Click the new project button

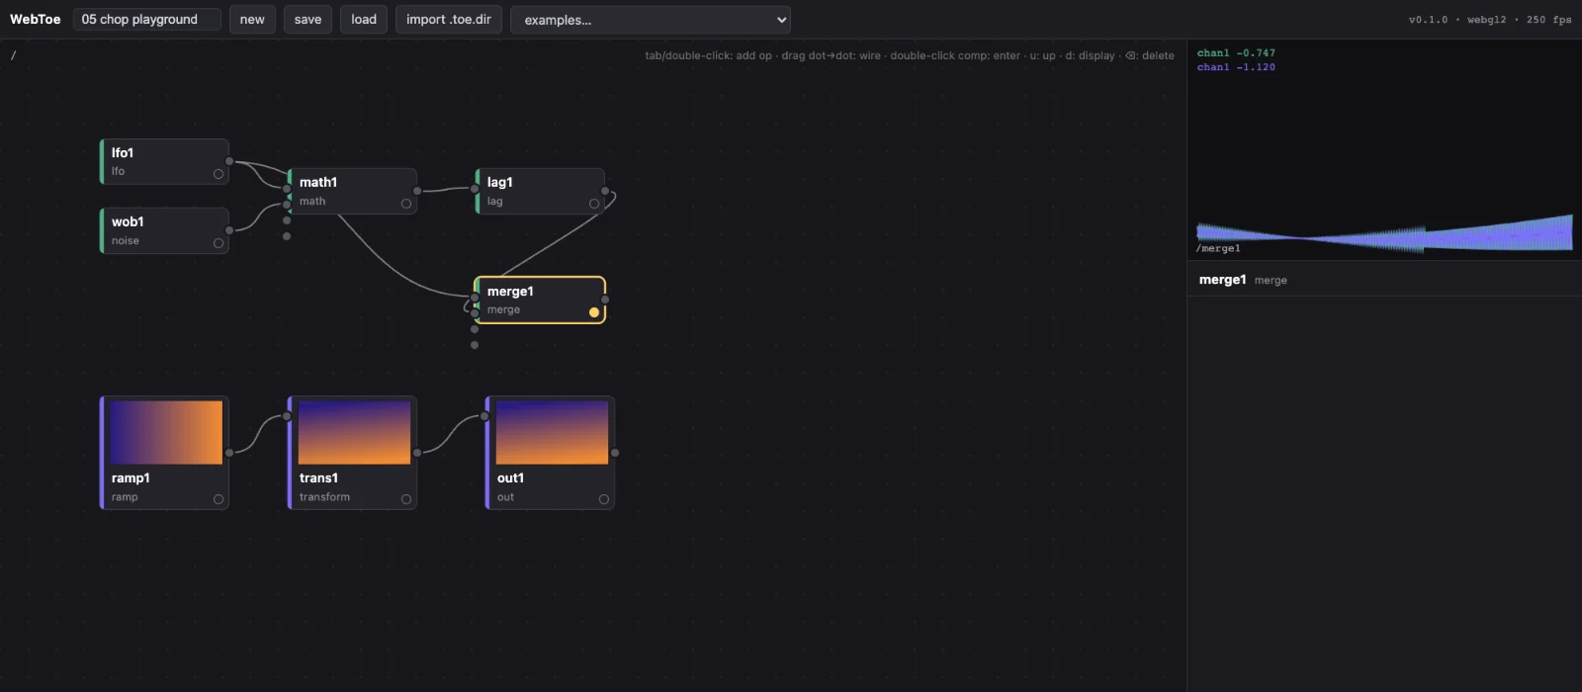coord(252,20)
